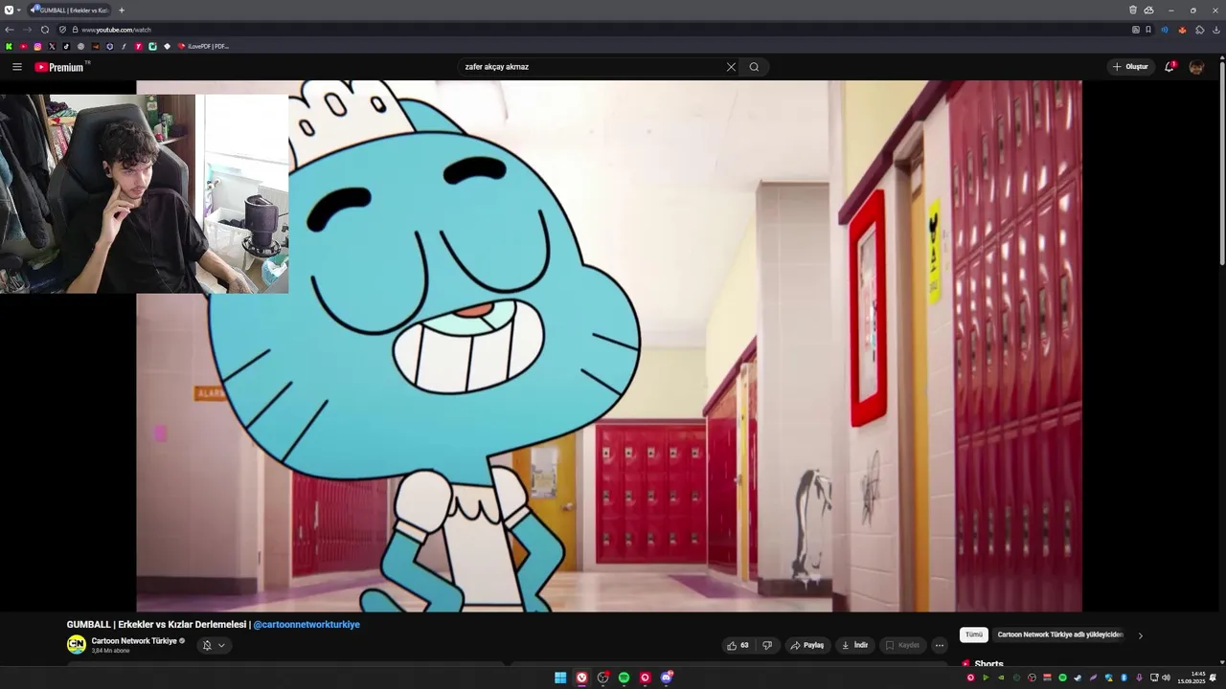Screen dimensions: 1226x689
Task: Bookmark this page with the bookmark icon
Action: [x=1148, y=30]
